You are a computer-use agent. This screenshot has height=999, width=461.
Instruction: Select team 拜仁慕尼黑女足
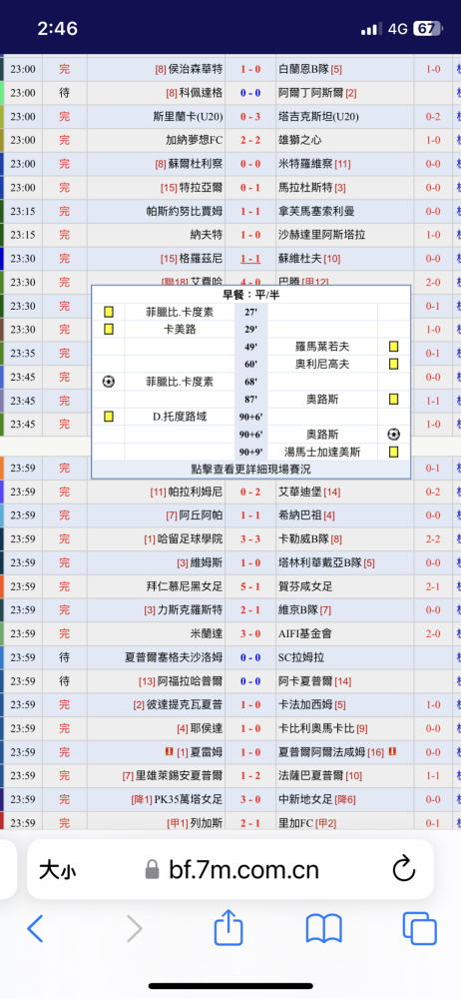click(185, 586)
